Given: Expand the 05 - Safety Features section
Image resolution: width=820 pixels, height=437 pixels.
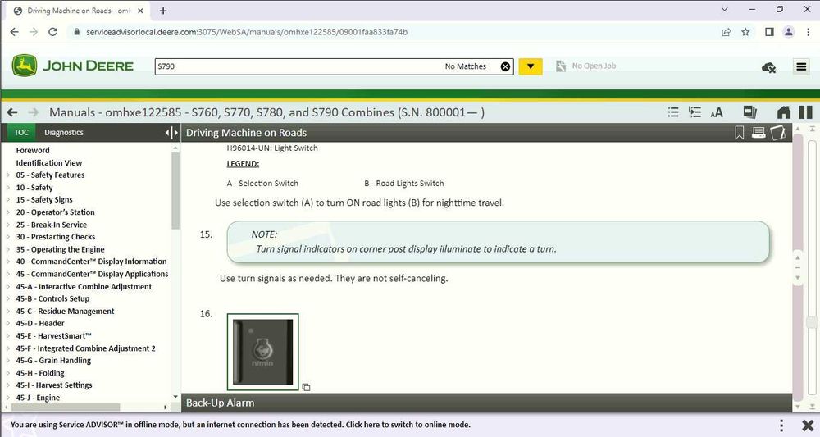Looking at the screenshot, I should point(8,175).
